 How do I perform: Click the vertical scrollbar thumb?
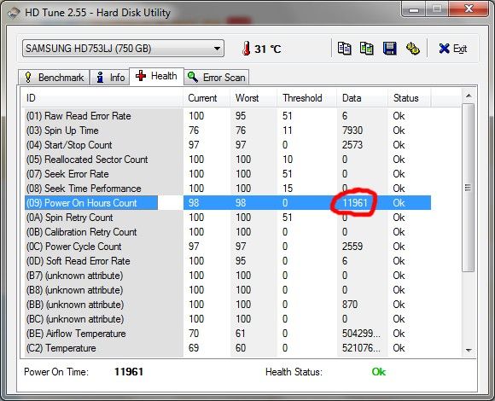(x=469, y=188)
